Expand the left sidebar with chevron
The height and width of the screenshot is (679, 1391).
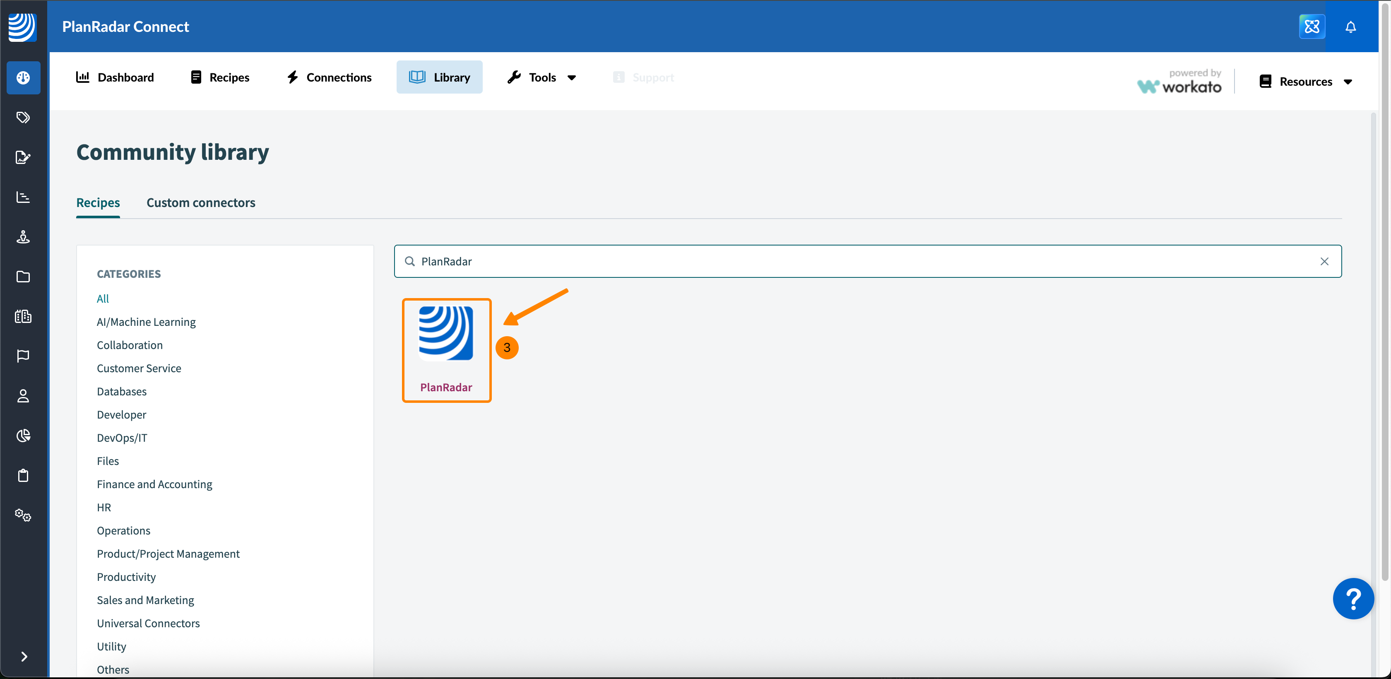[x=24, y=656]
